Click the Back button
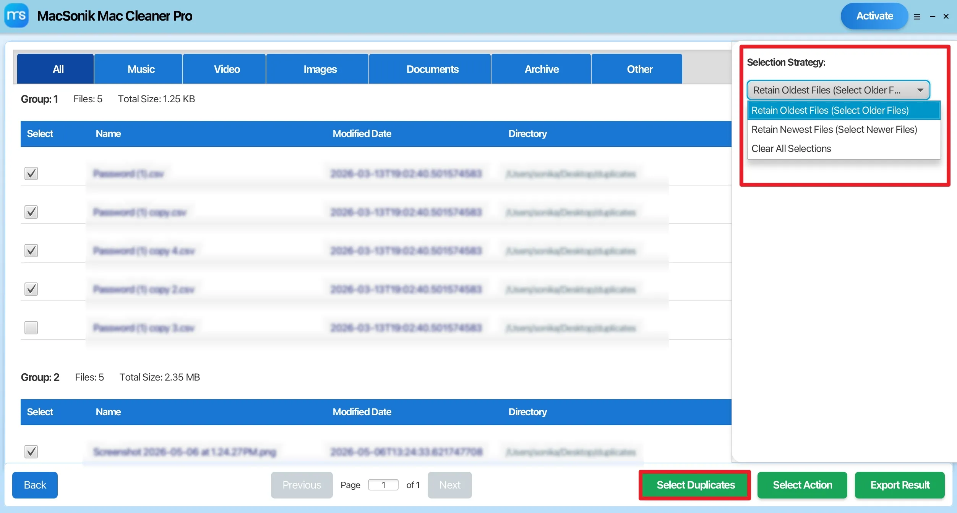 click(35, 485)
